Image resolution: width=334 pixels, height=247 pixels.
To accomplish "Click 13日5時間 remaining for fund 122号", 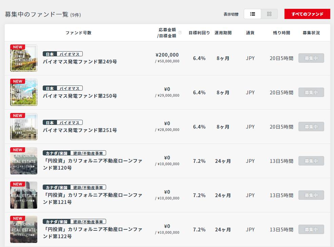I will 281,230.
